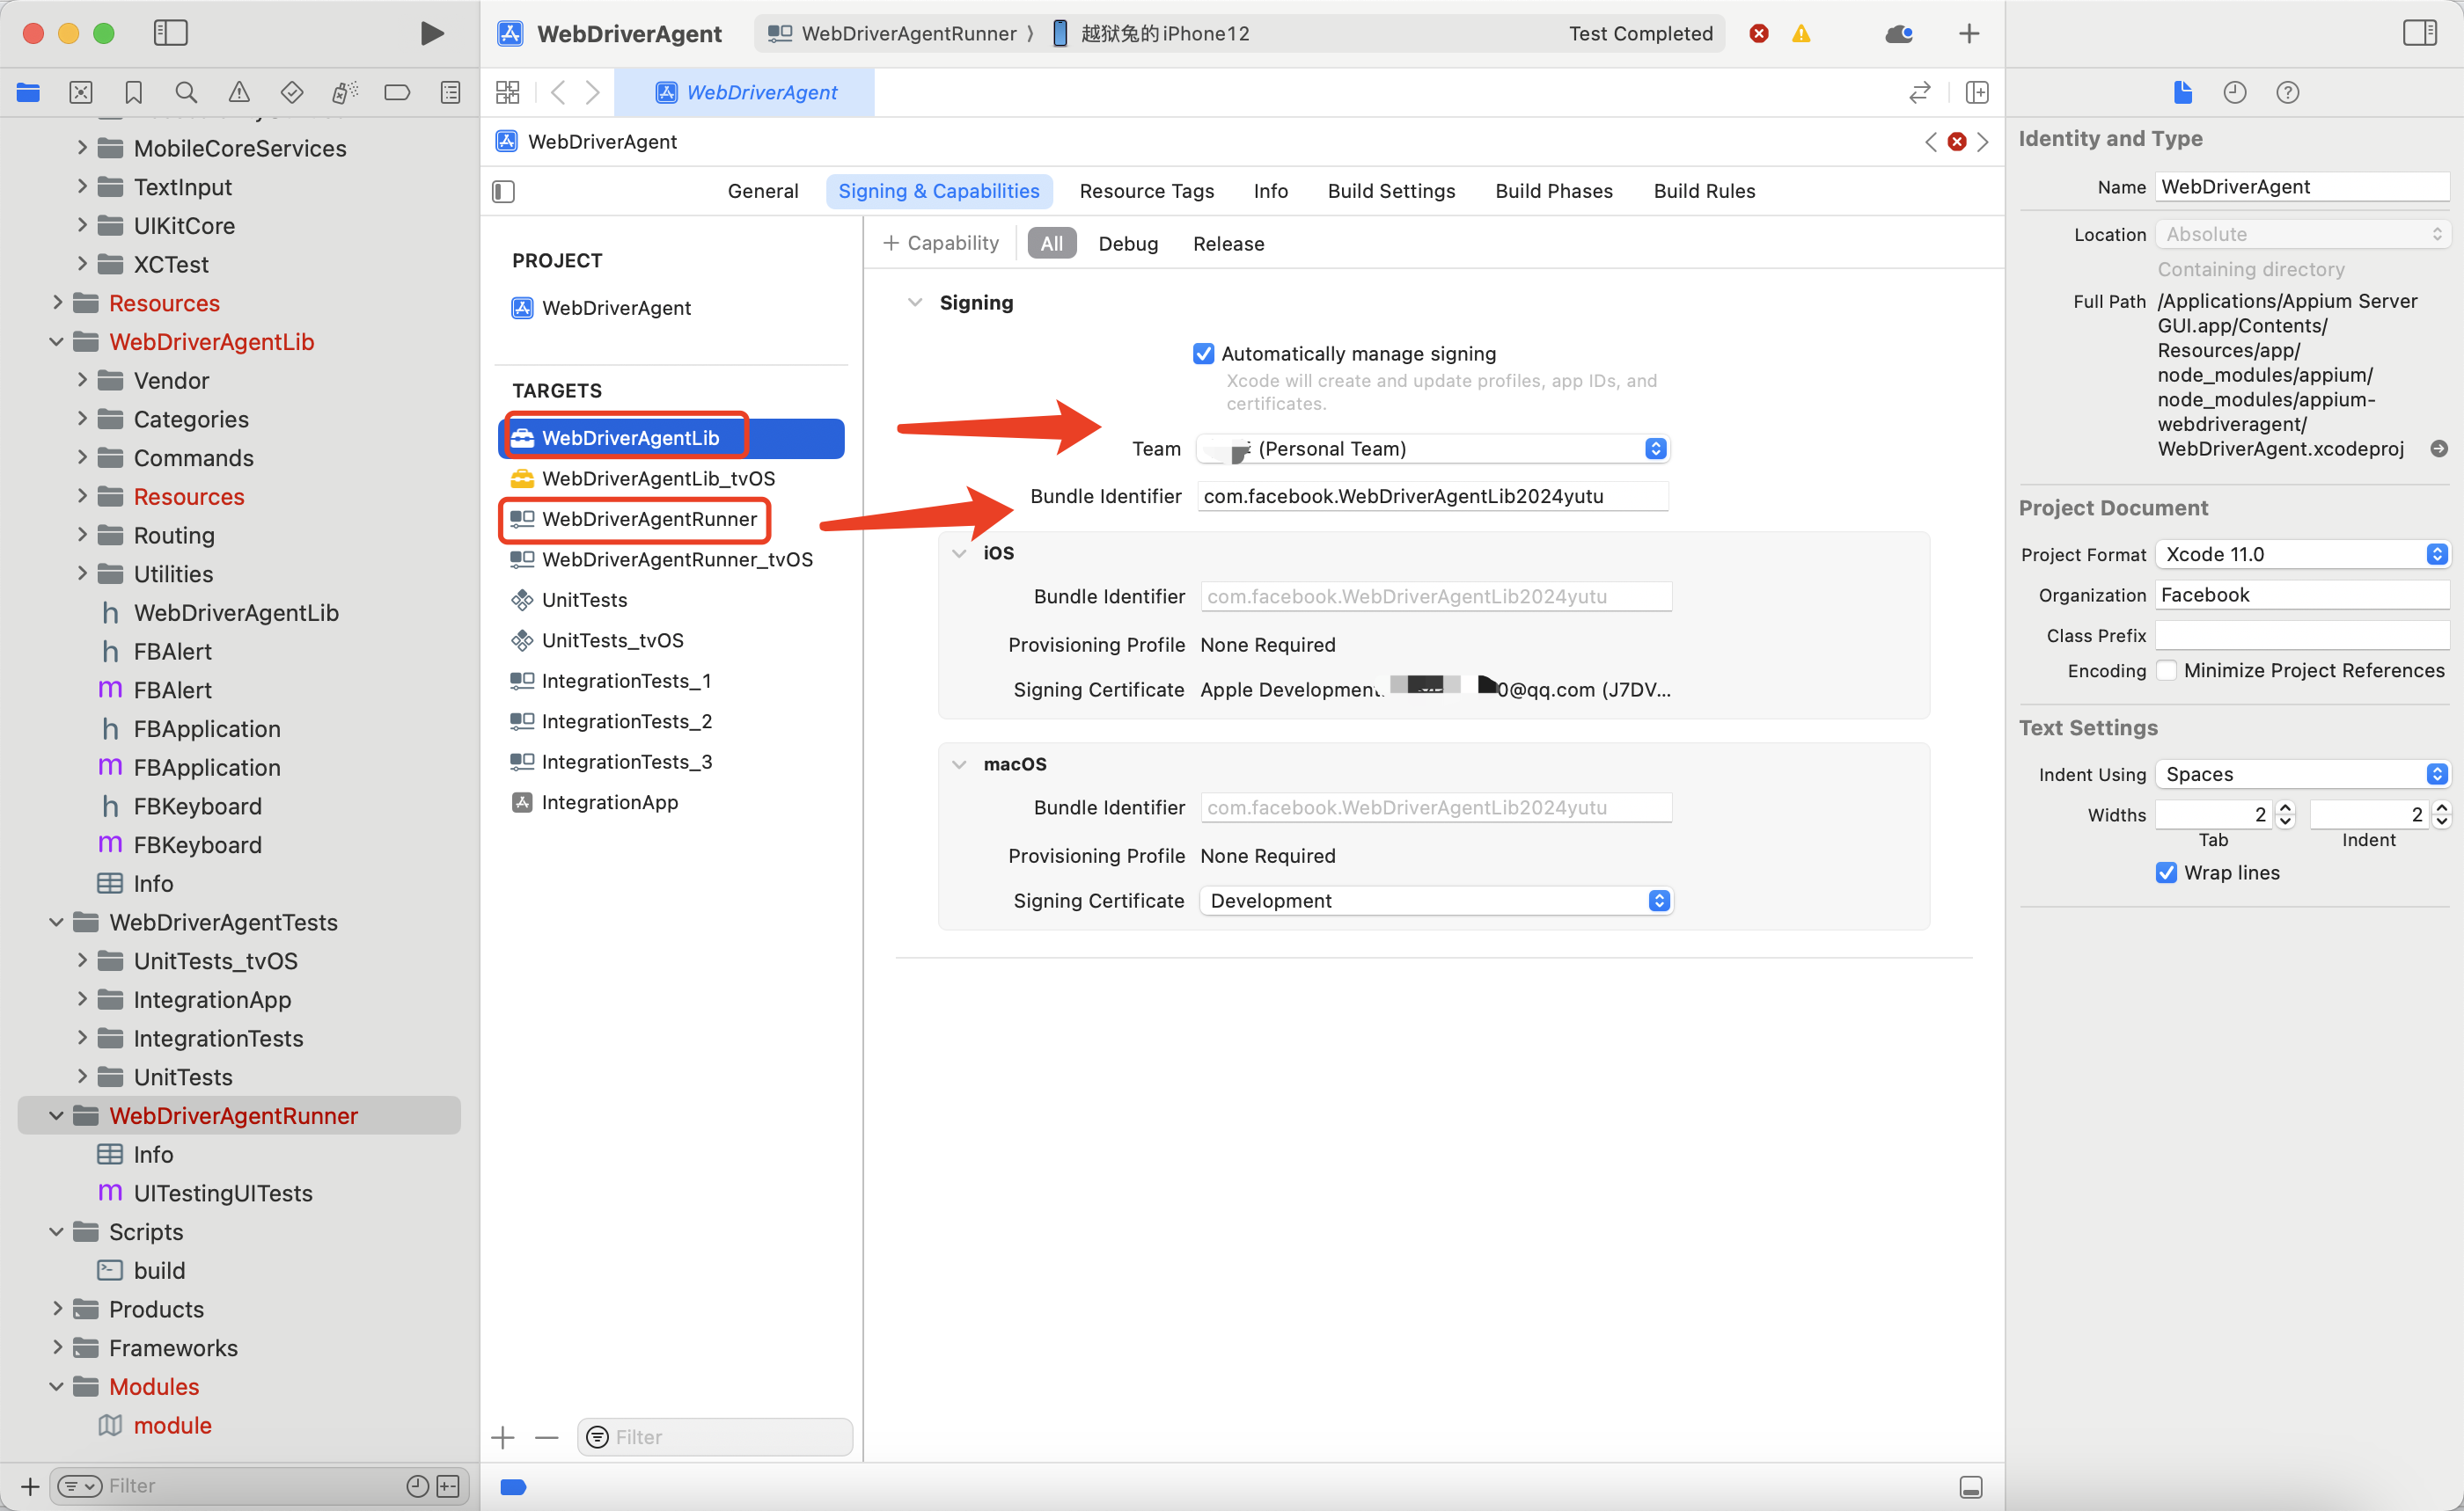2464x1511 pixels.
Task: Open the Team dropdown
Action: pos(1432,449)
